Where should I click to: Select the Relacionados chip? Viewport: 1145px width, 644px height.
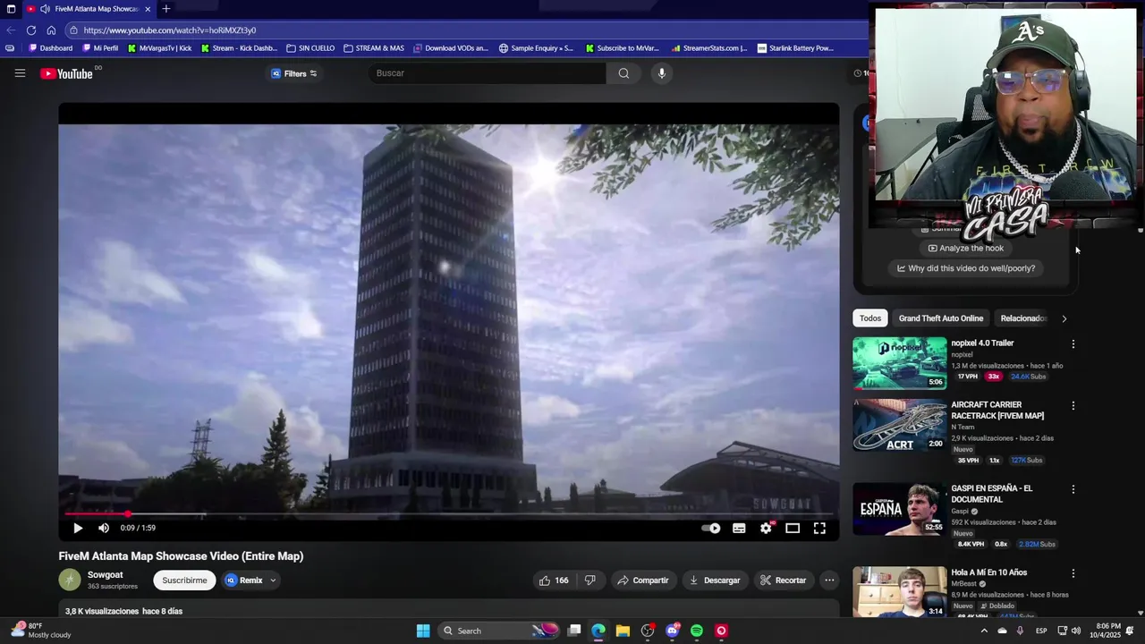[1022, 318]
